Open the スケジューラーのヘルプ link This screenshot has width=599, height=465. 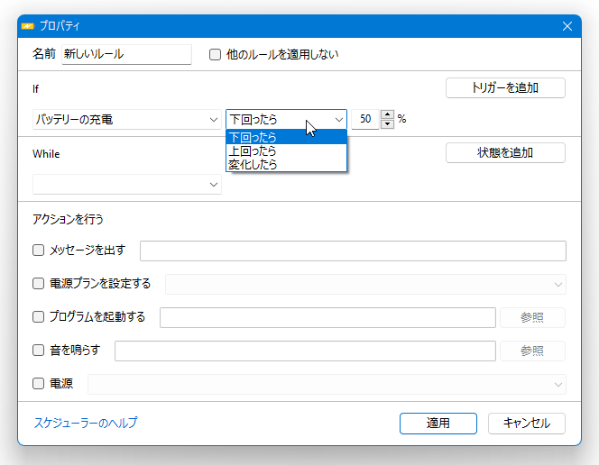86,423
